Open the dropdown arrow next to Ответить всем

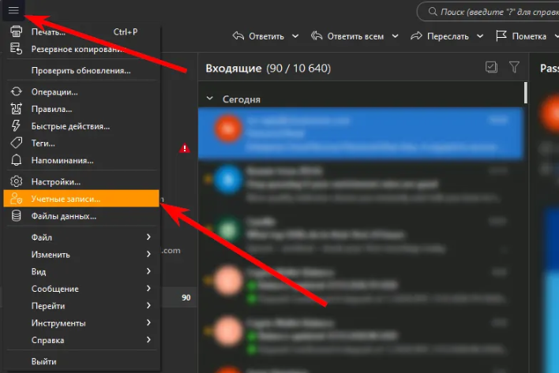[x=395, y=36]
